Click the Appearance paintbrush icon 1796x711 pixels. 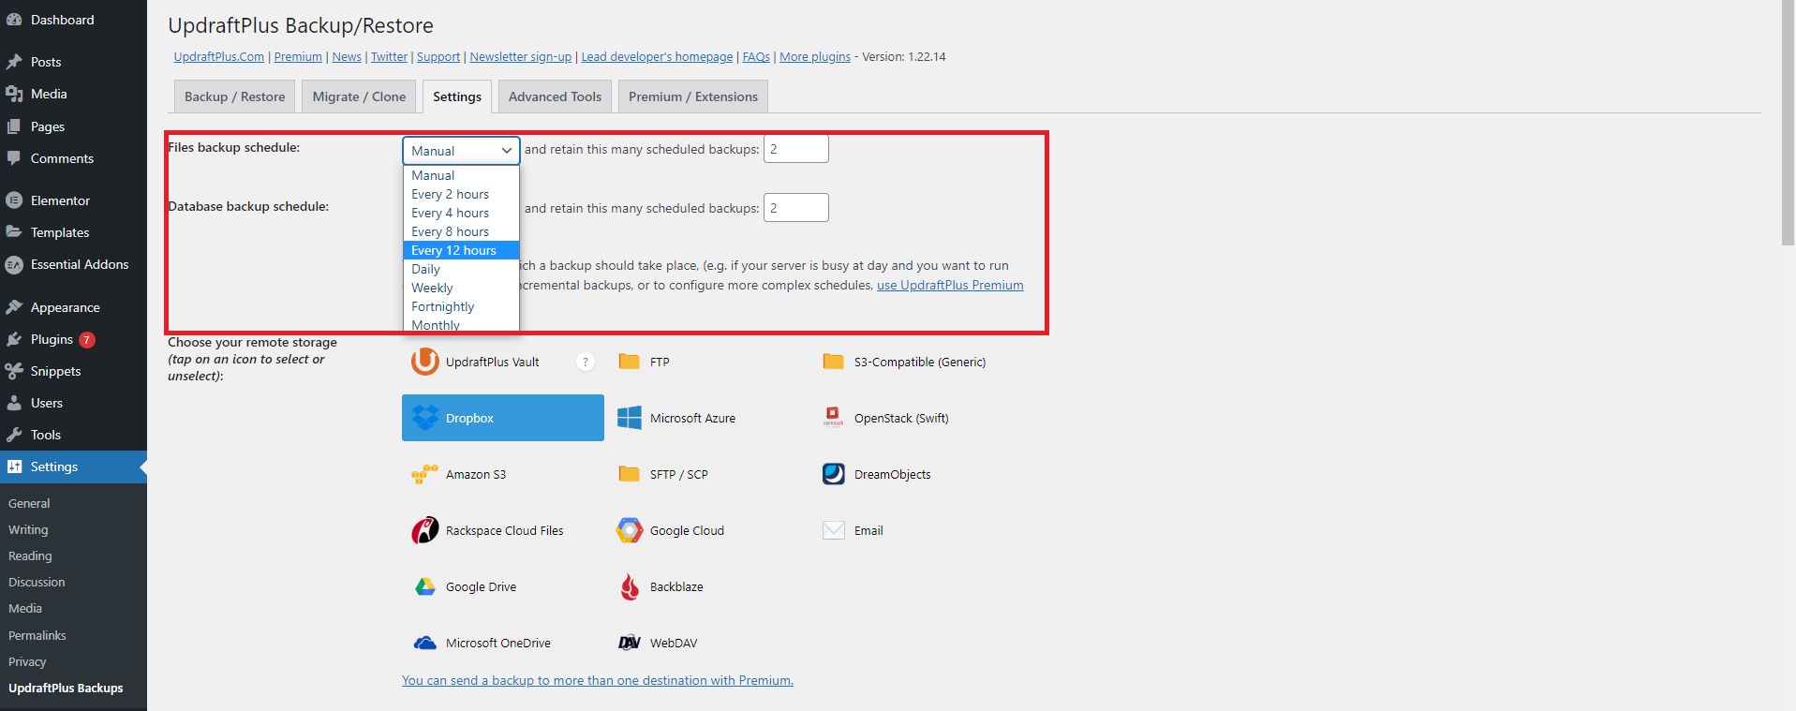click(x=14, y=307)
